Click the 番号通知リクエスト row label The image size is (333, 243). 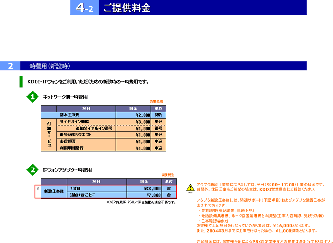pos(75,135)
